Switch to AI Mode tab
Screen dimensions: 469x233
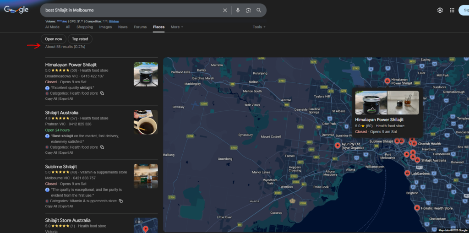[52, 27]
